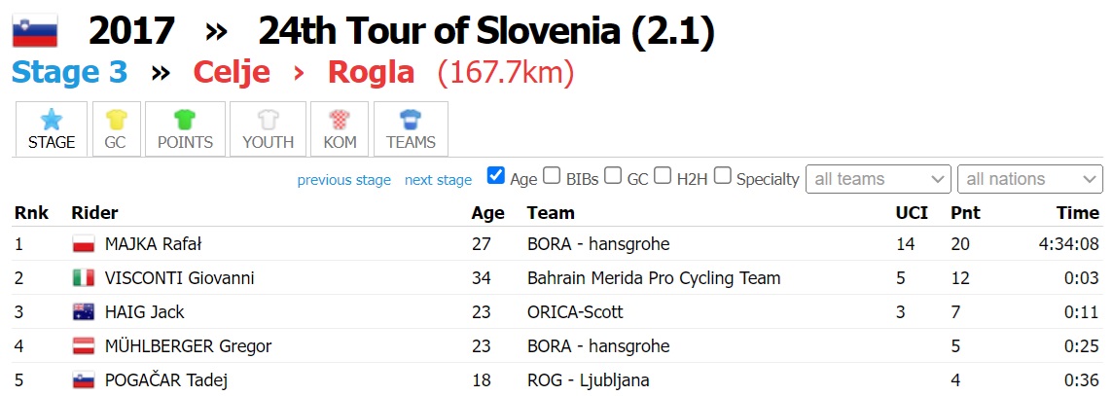Click the Slovenia flag beside the race title

[x=35, y=32]
